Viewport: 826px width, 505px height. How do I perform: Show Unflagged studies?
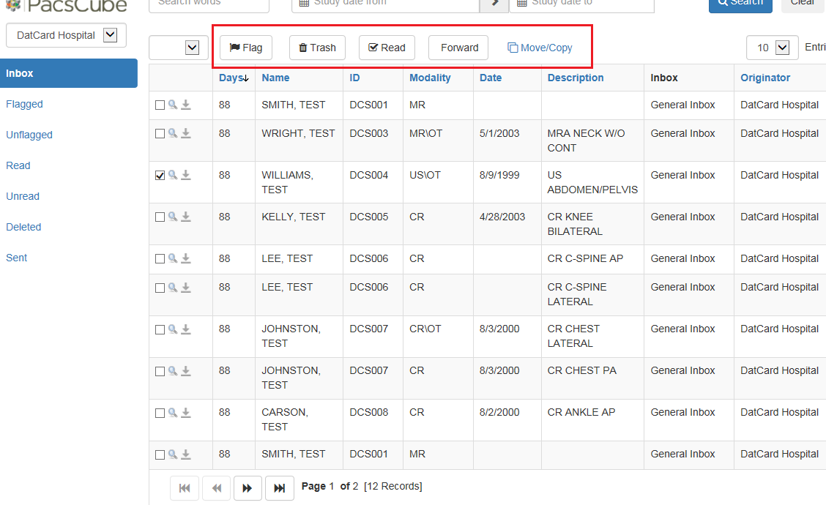29,135
